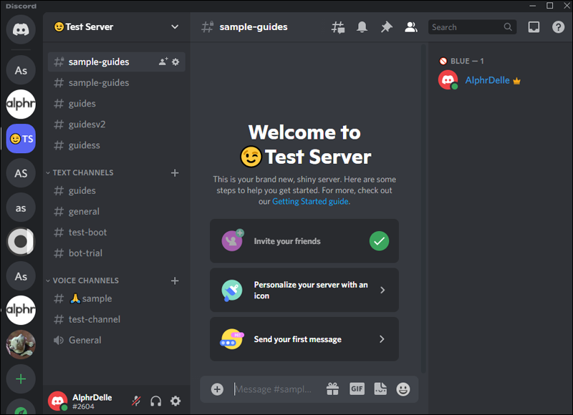Open the guidesv2 channel

pyautogui.click(x=116, y=125)
